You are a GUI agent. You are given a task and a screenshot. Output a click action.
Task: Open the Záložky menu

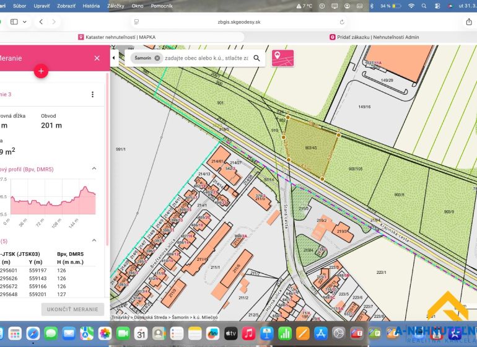116,6
